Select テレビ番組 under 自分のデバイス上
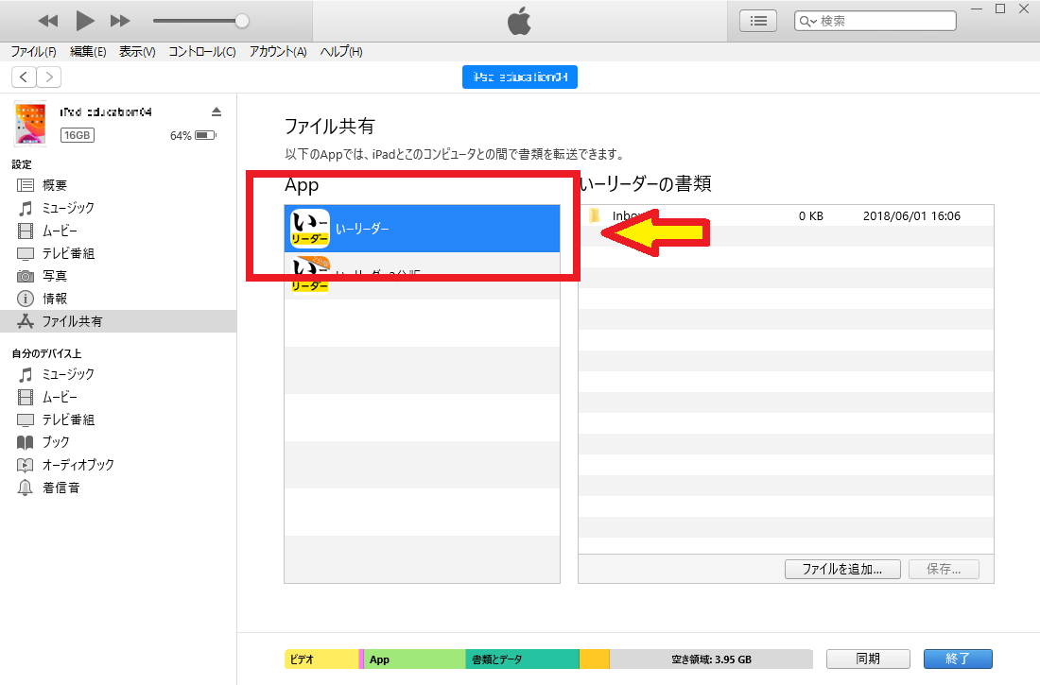1040x685 pixels. pyautogui.click(x=118, y=420)
